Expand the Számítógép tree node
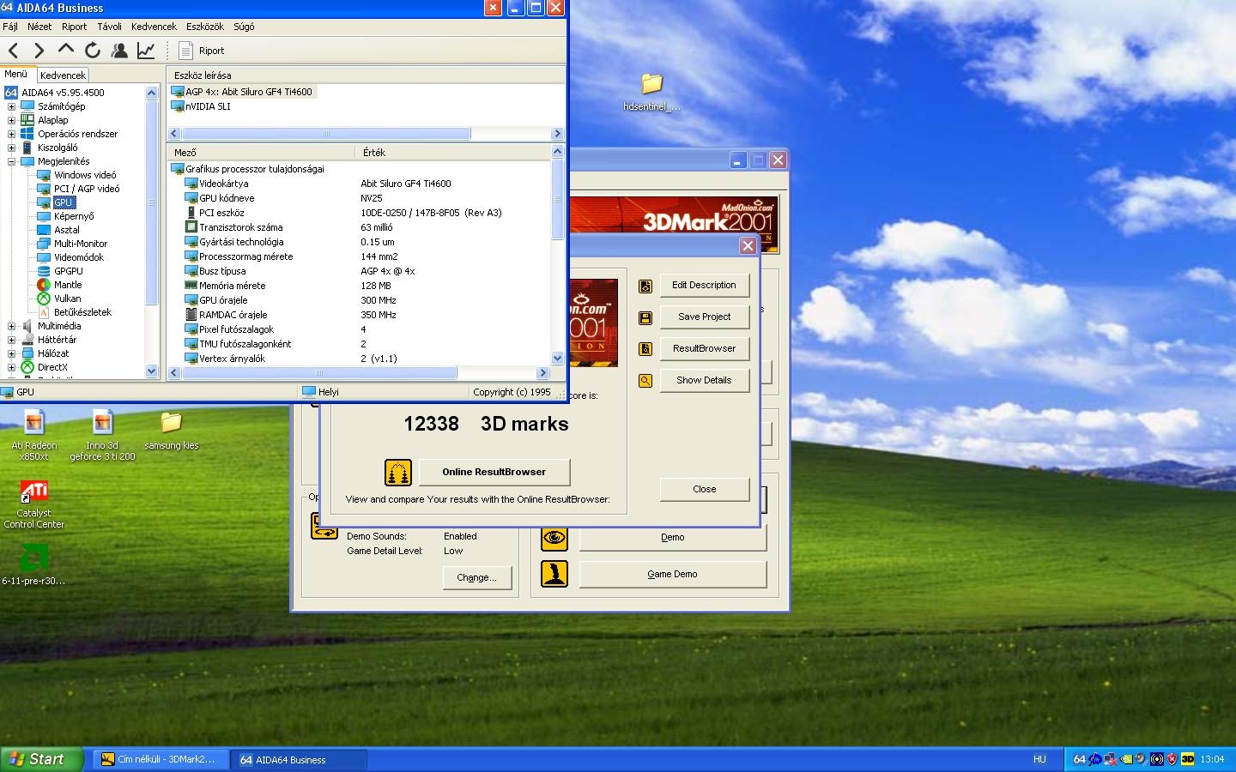The height and width of the screenshot is (772, 1236). click(11, 106)
